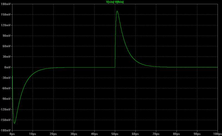Image resolution: width=222 pixels, height=136 pixels.
Task: Click the -150mV vertical axis label
Action: (x=5, y=120)
